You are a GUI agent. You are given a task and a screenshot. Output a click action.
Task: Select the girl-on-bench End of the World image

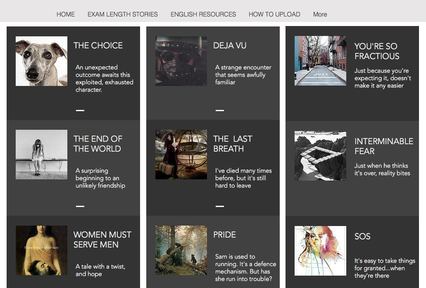pyautogui.click(x=42, y=154)
